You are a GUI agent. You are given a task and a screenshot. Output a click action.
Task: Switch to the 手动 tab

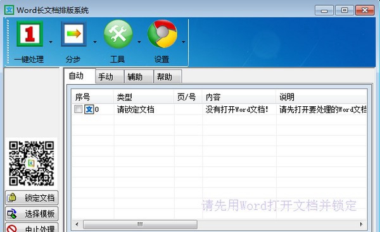coord(110,76)
